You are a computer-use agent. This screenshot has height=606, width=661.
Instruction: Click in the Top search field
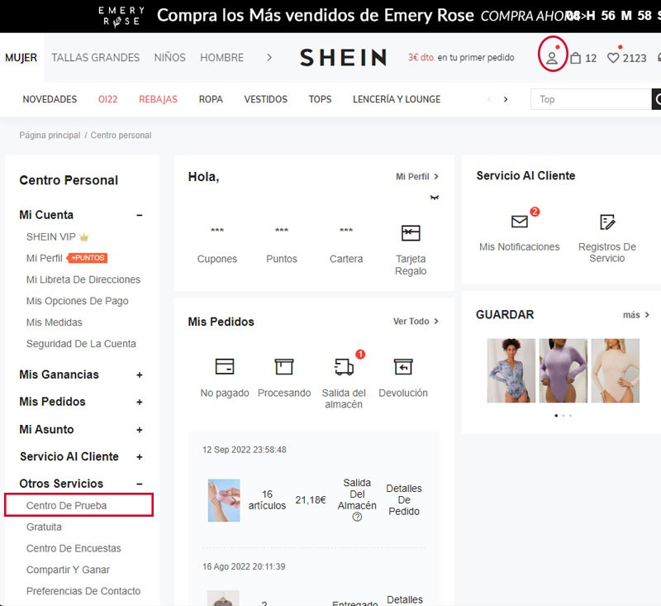pos(591,99)
